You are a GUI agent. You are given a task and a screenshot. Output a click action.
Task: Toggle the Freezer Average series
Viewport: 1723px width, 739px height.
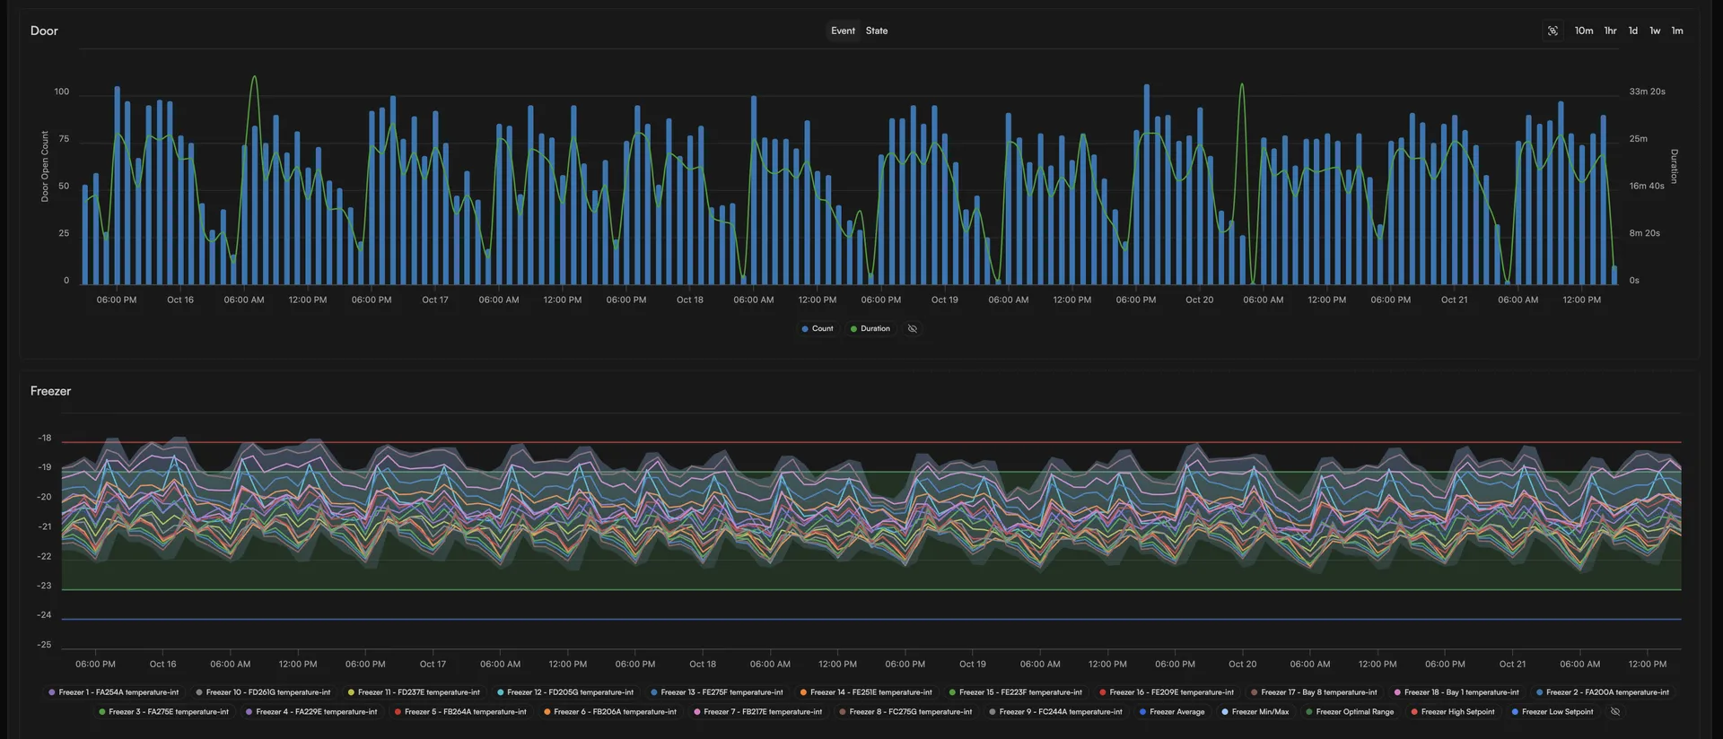point(1172,712)
